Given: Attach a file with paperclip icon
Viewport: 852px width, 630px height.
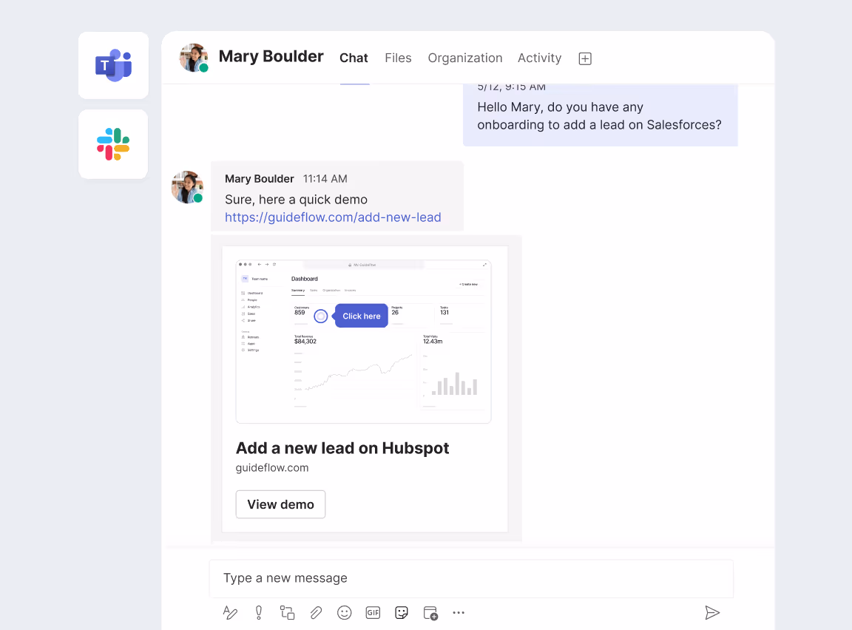Looking at the screenshot, I should [x=316, y=612].
